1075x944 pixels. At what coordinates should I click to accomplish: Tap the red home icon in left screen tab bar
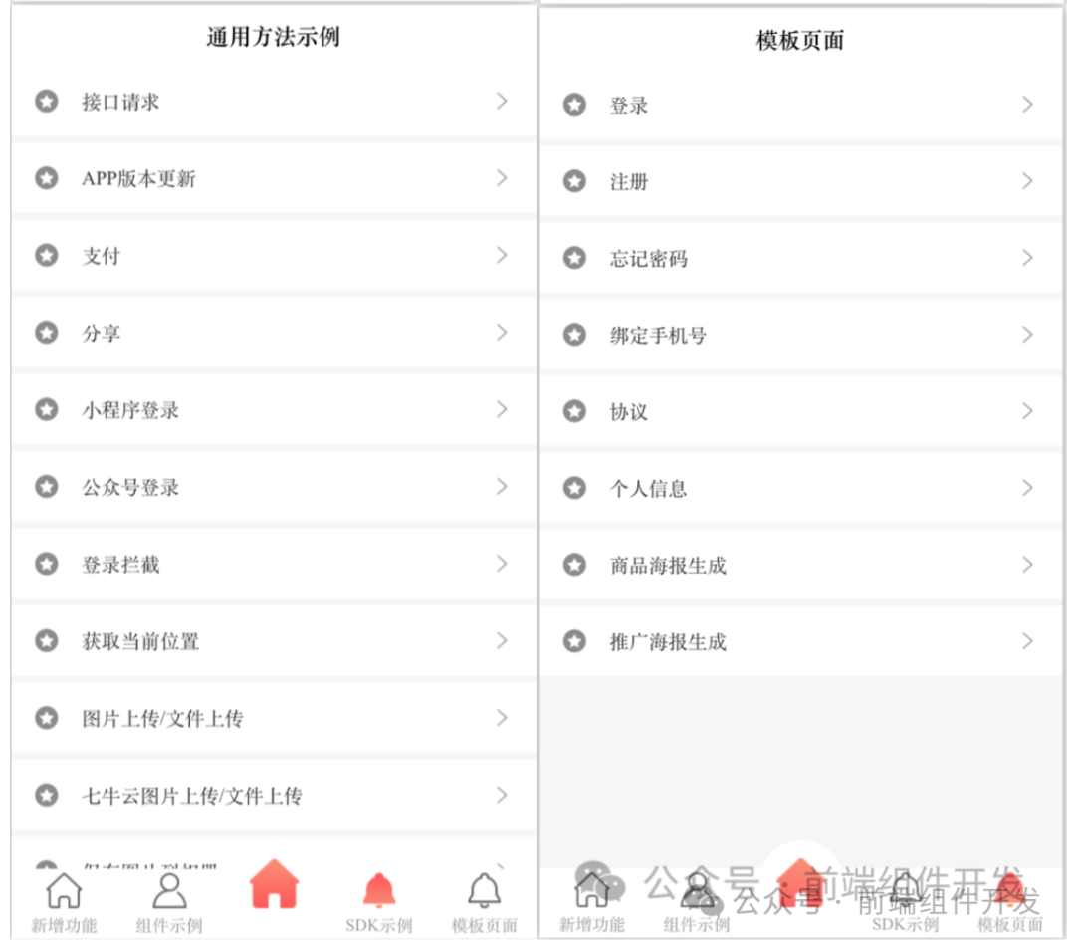275,885
